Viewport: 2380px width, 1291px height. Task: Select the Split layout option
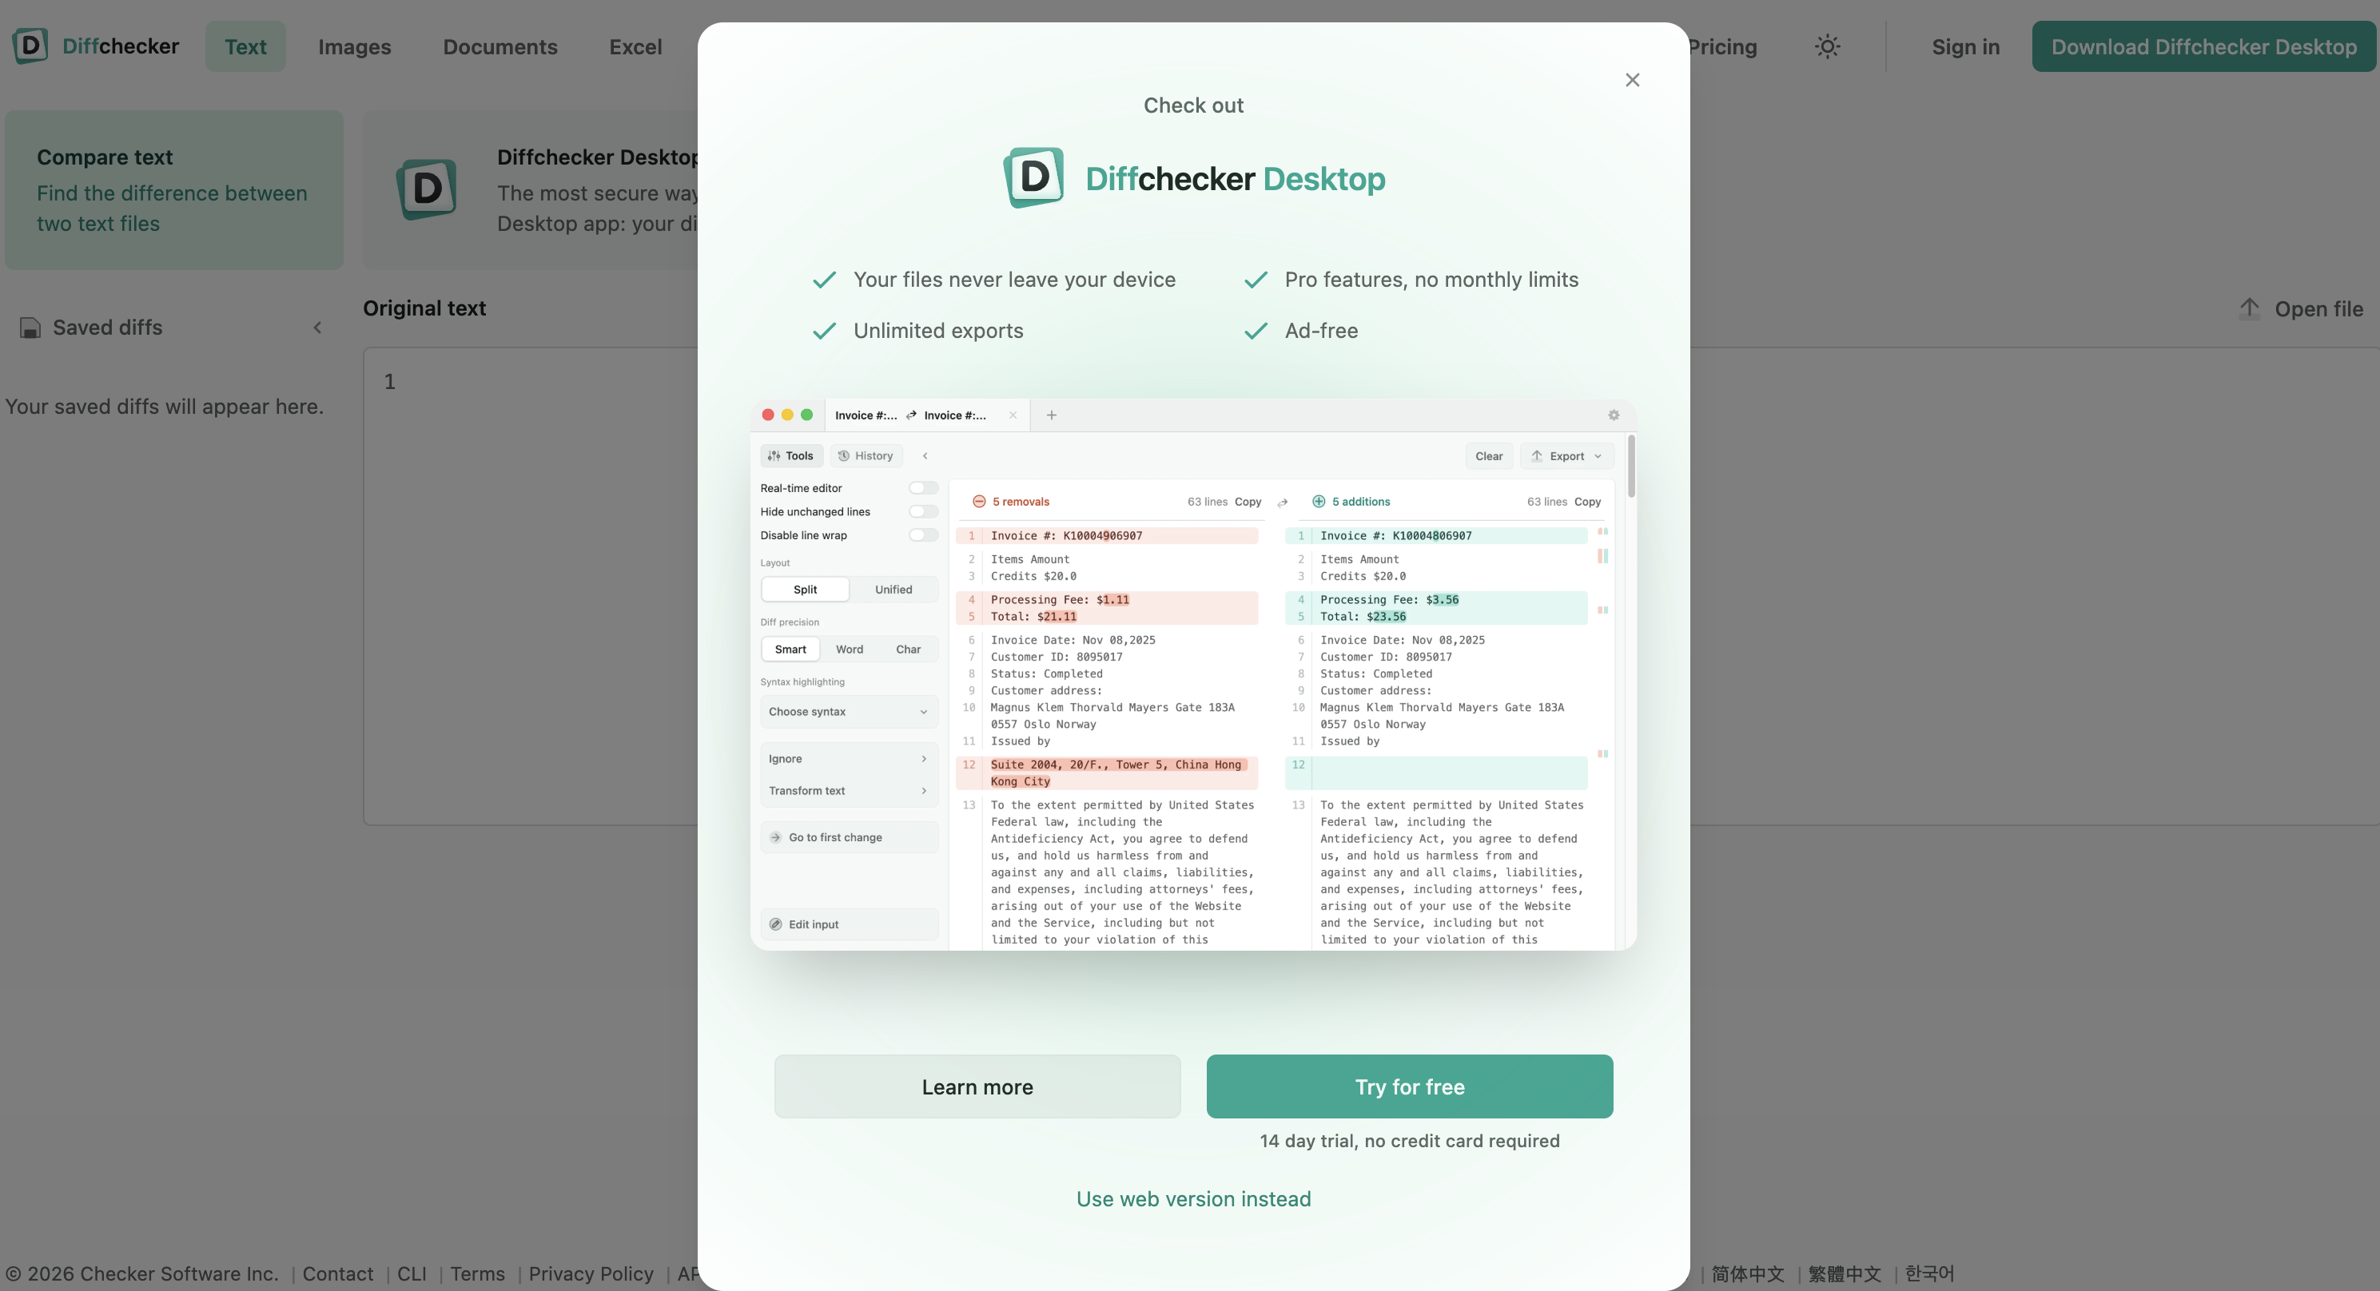point(805,590)
